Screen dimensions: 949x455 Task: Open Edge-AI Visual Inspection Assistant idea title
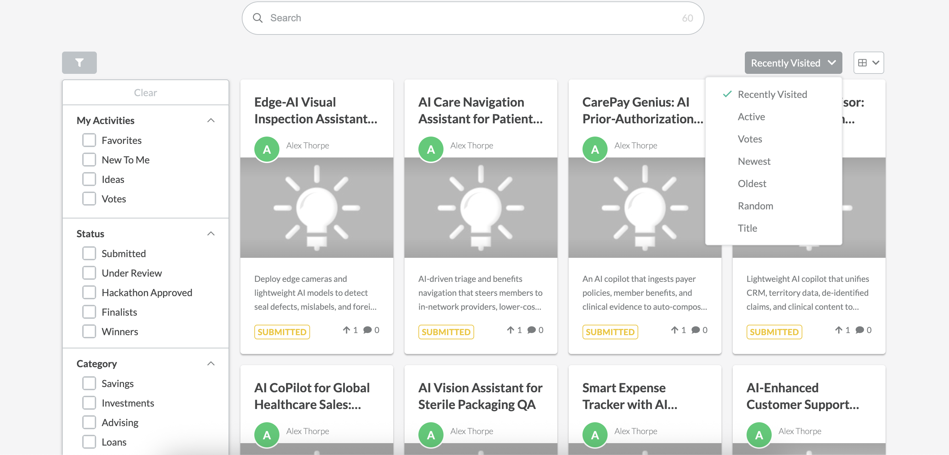(x=316, y=110)
